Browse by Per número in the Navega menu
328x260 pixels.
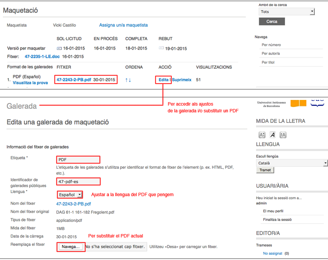[x=271, y=45]
